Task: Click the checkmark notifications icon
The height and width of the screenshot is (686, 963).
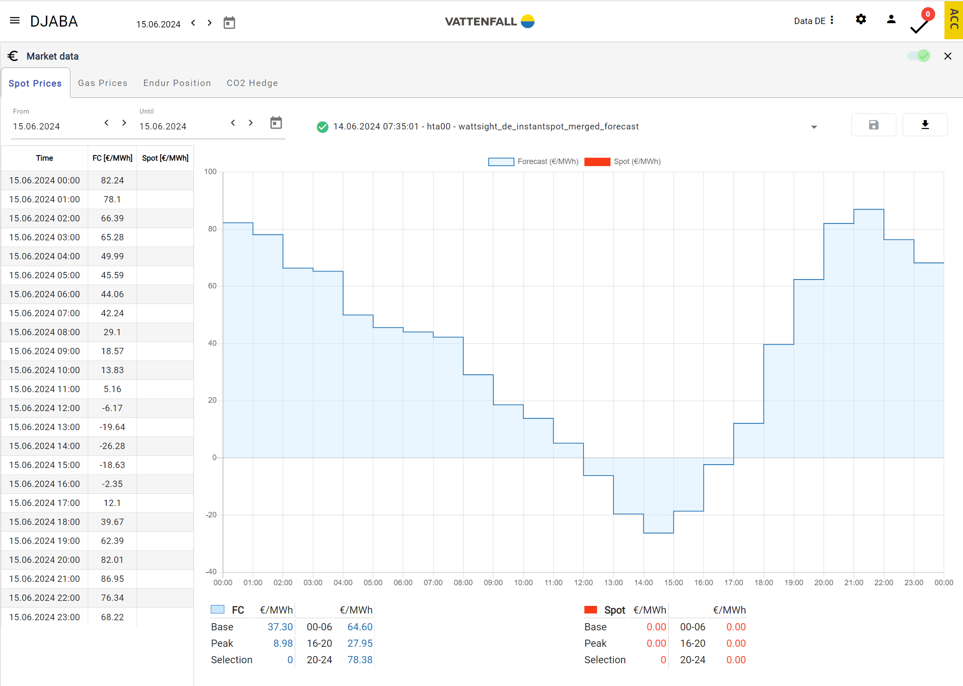Action: coord(919,27)
